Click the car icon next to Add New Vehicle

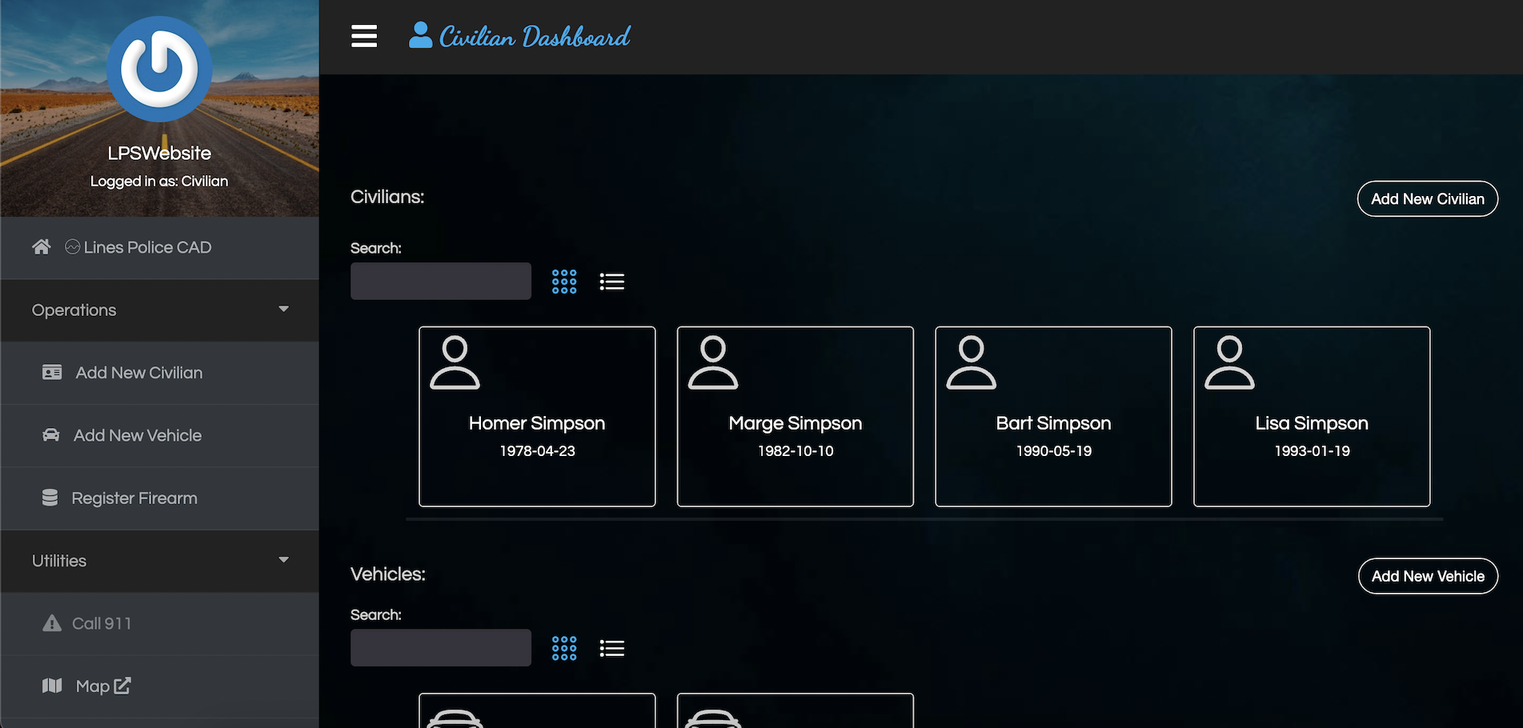coord(51,434)
